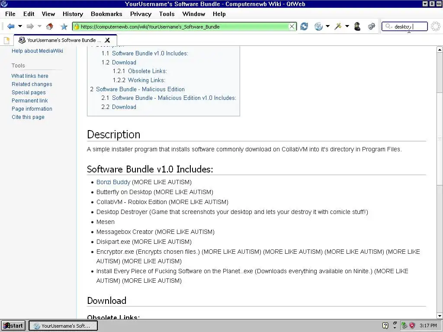Open the Help menu
Viewport: 443px width, 332px height.
point(219,14)
